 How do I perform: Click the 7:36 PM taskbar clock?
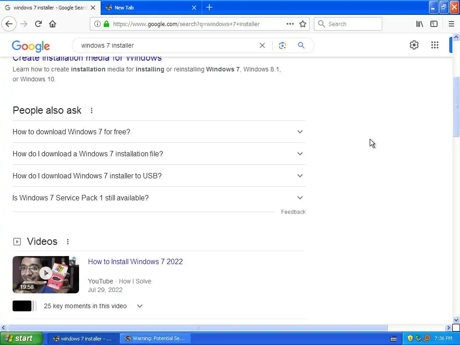point(443,338)
